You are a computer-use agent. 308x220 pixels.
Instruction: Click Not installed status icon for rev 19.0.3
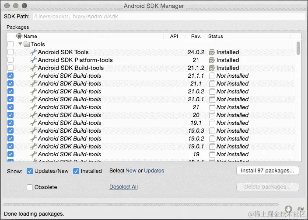coord(212,131)
